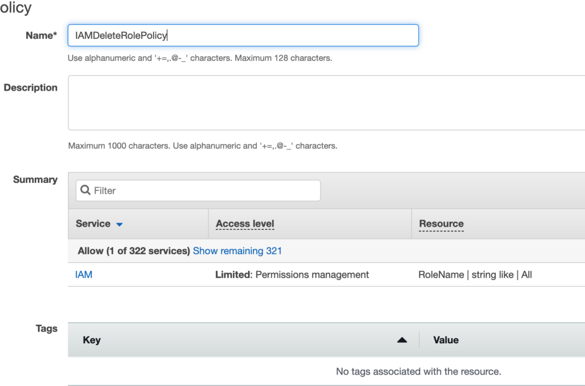Click the Key column sort triangle
585x386 pixels.
tap(402, 340)
